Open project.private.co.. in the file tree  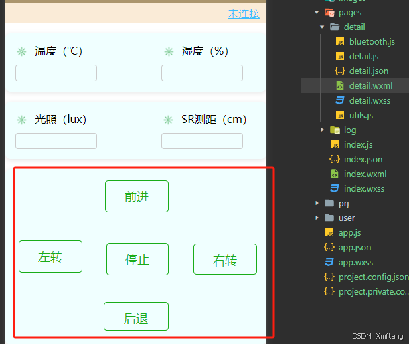click(374, 292)
